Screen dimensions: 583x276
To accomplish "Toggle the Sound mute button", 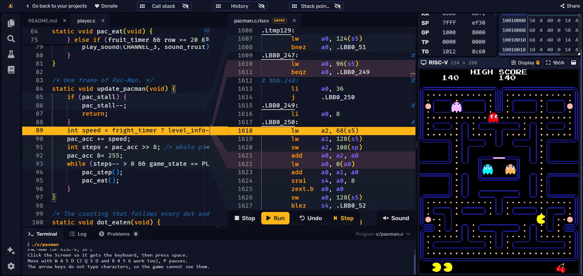I will tap(396, 218).
